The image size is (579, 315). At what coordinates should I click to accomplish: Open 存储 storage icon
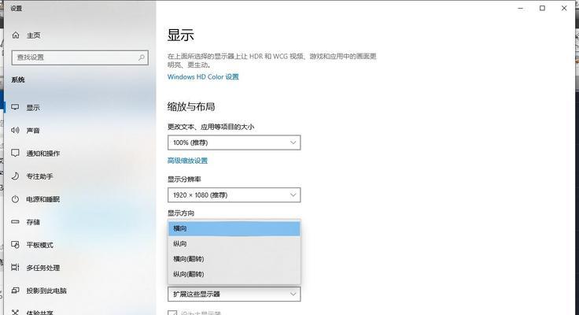click(x=15, y=222)
